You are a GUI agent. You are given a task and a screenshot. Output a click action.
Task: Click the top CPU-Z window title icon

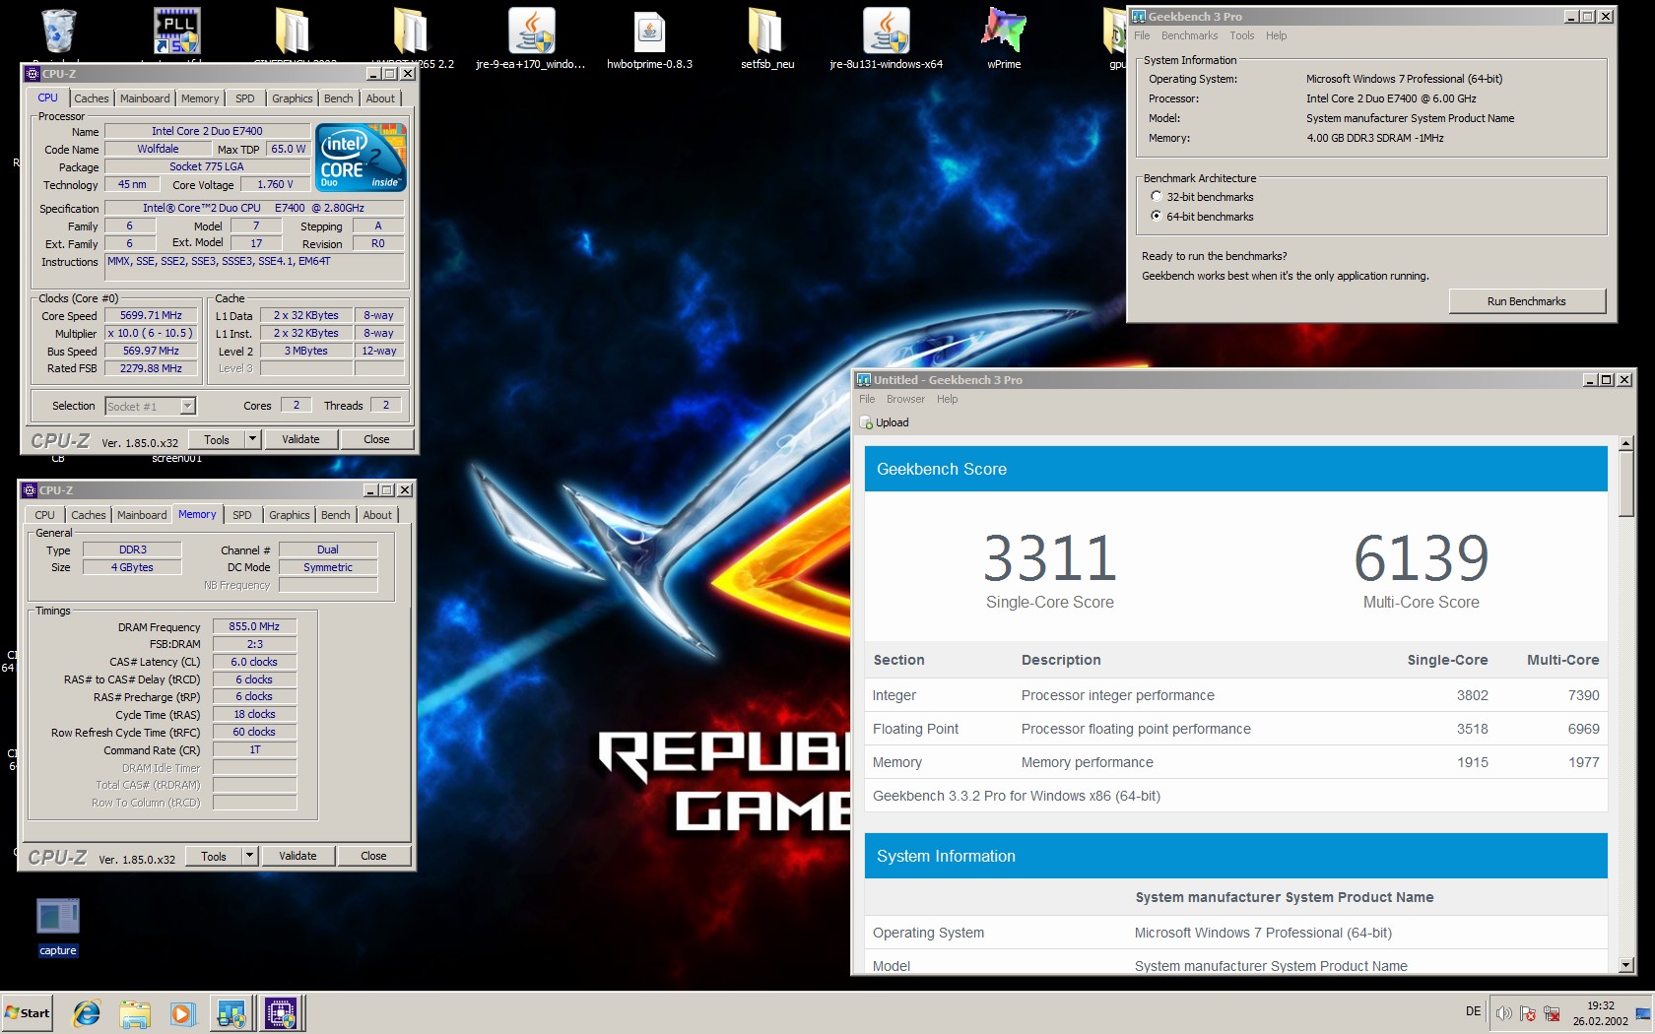point(33,74)
